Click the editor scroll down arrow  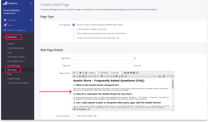[x=173, y=107]
